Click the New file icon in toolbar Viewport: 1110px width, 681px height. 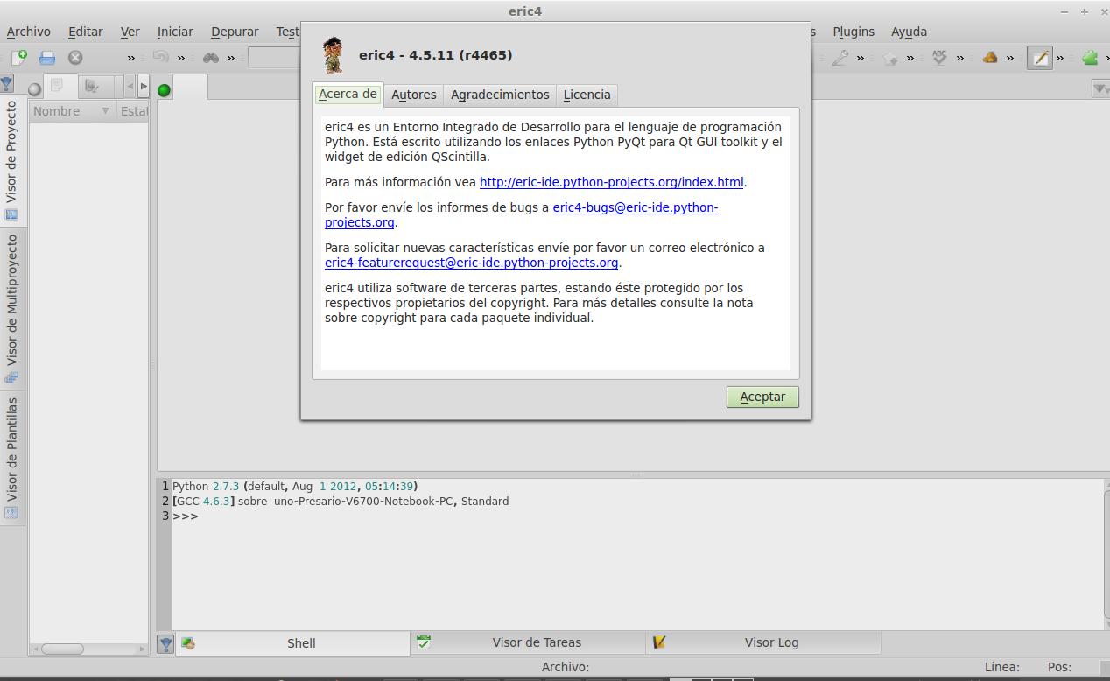[19, 58]
